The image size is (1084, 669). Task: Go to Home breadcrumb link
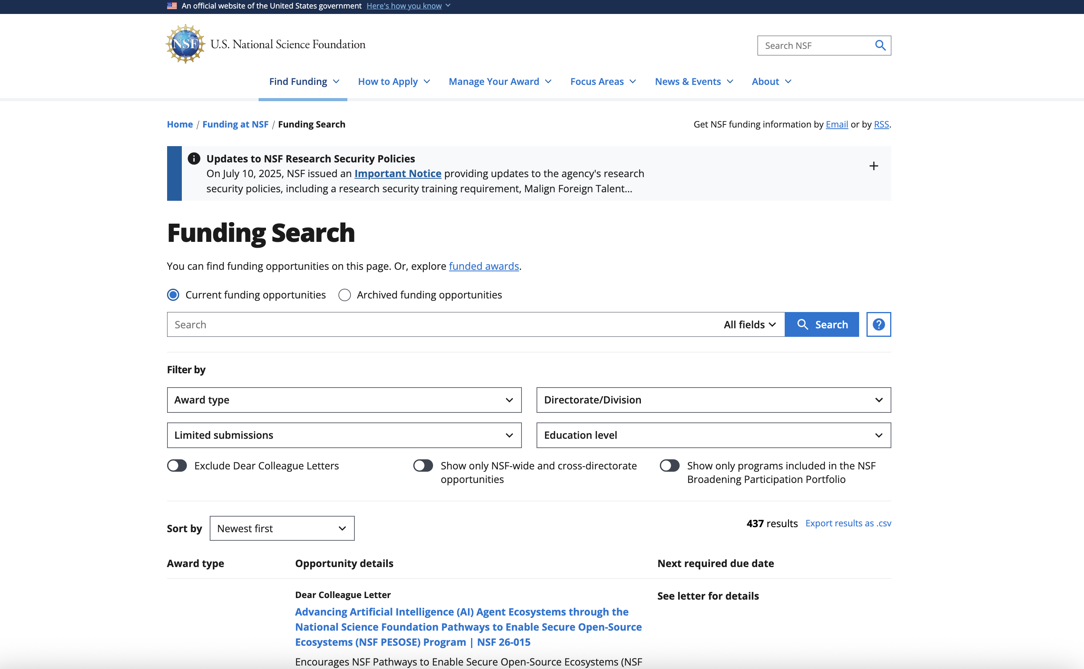pyautogui.click(x=180, y=124)
